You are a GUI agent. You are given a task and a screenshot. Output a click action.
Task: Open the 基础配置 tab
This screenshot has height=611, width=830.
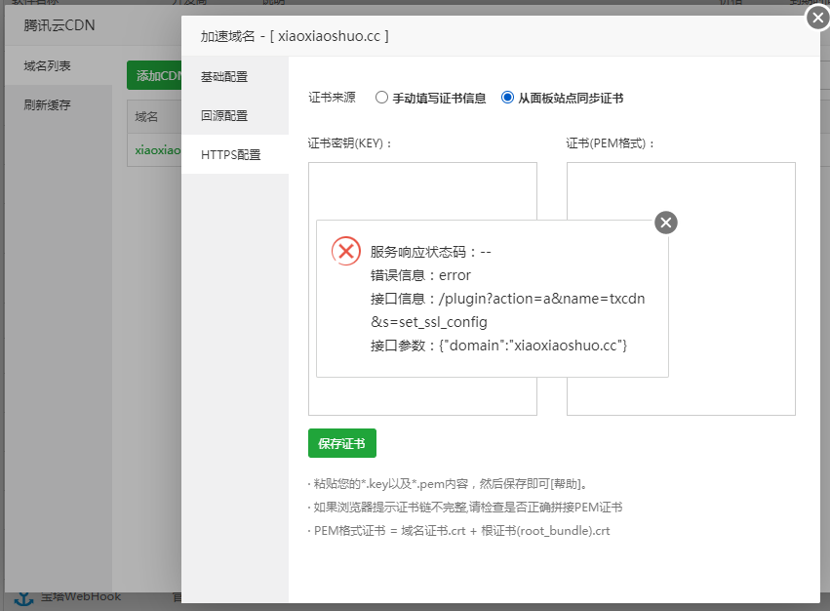click(235, 77)
